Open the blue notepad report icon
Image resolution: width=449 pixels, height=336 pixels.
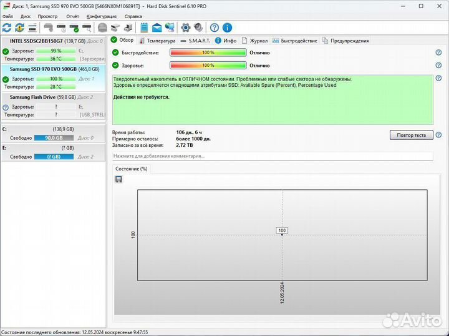click(144, 27)
